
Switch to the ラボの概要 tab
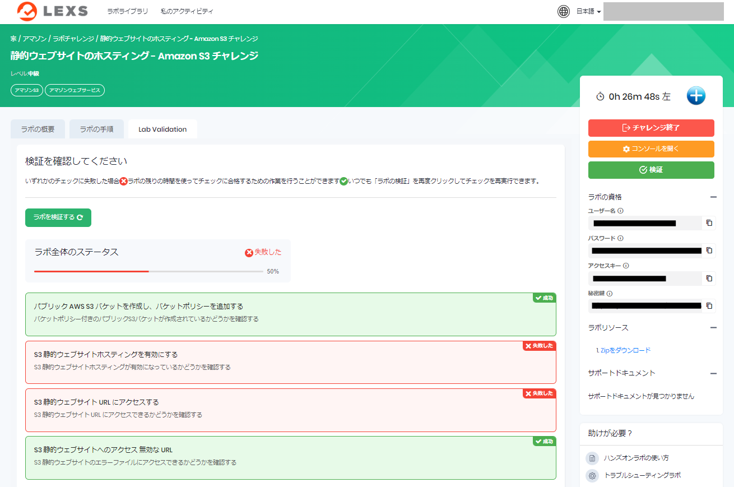(x=38, y=129)
